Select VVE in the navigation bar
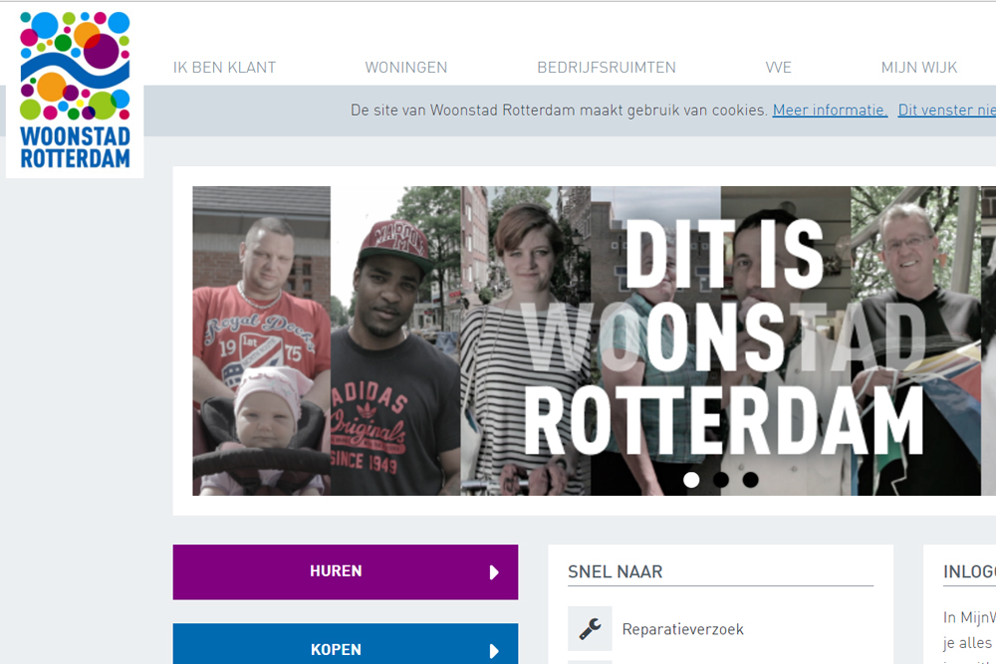The width and height of the screenshot is (996, 664). [778, 68]
